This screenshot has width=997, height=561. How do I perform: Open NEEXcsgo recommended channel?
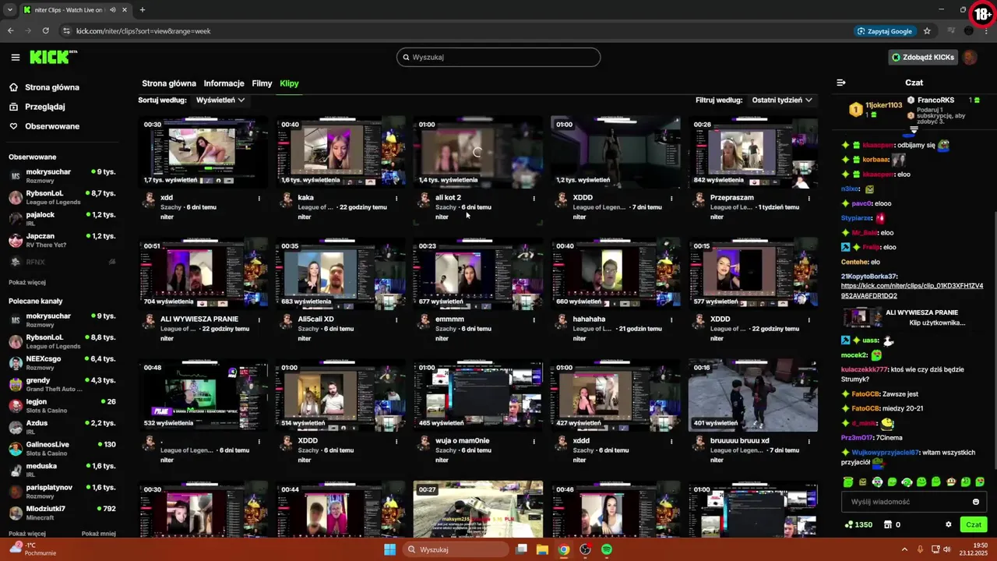tap(62, 363)
